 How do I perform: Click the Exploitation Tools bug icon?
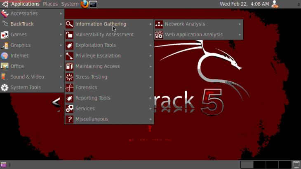coord(69,45)
